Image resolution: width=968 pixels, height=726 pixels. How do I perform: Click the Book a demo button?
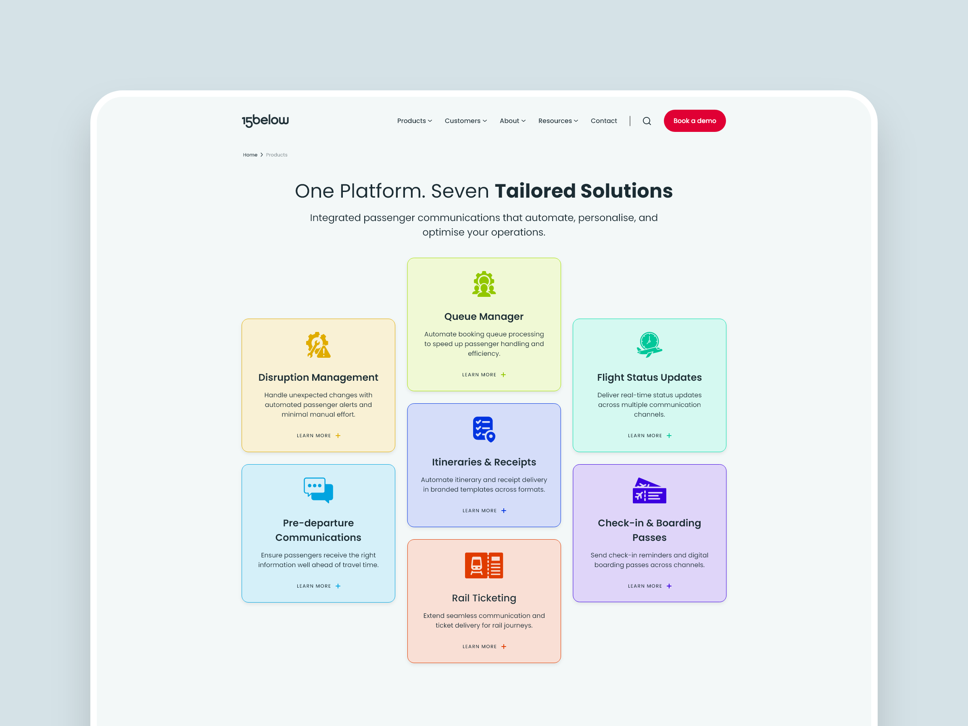(695, 121)
